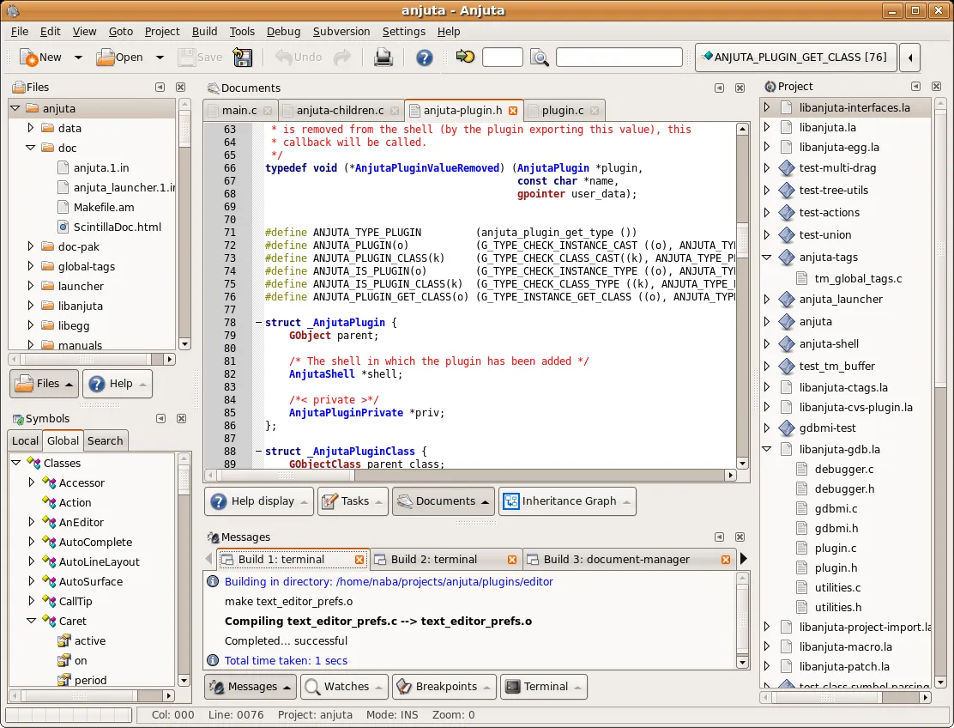The width and height of the screenshot is (954, 728).
Task: Print the document using the printer icon
Action: 383,57
